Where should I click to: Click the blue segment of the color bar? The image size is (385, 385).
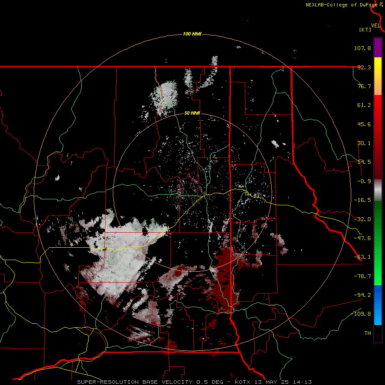(378, 305)
